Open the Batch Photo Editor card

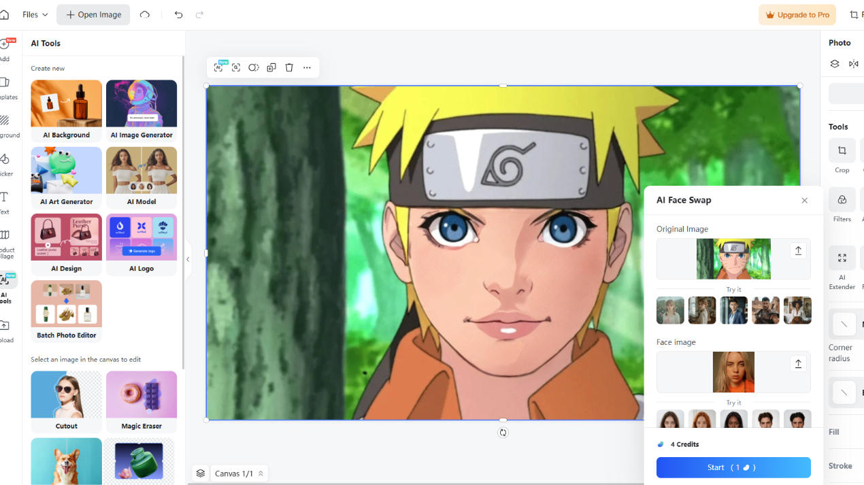67,311
